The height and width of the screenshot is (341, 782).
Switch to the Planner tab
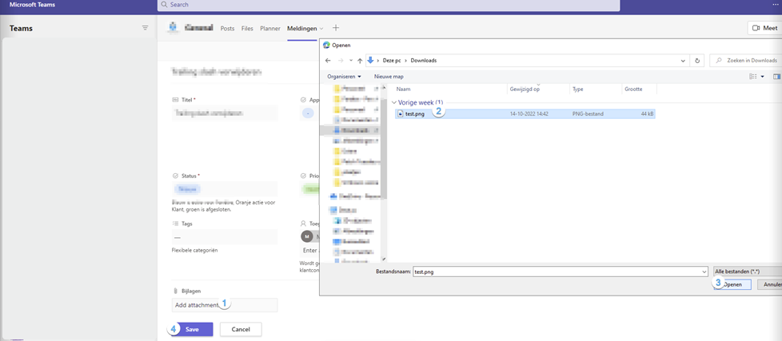pos(270,28)
